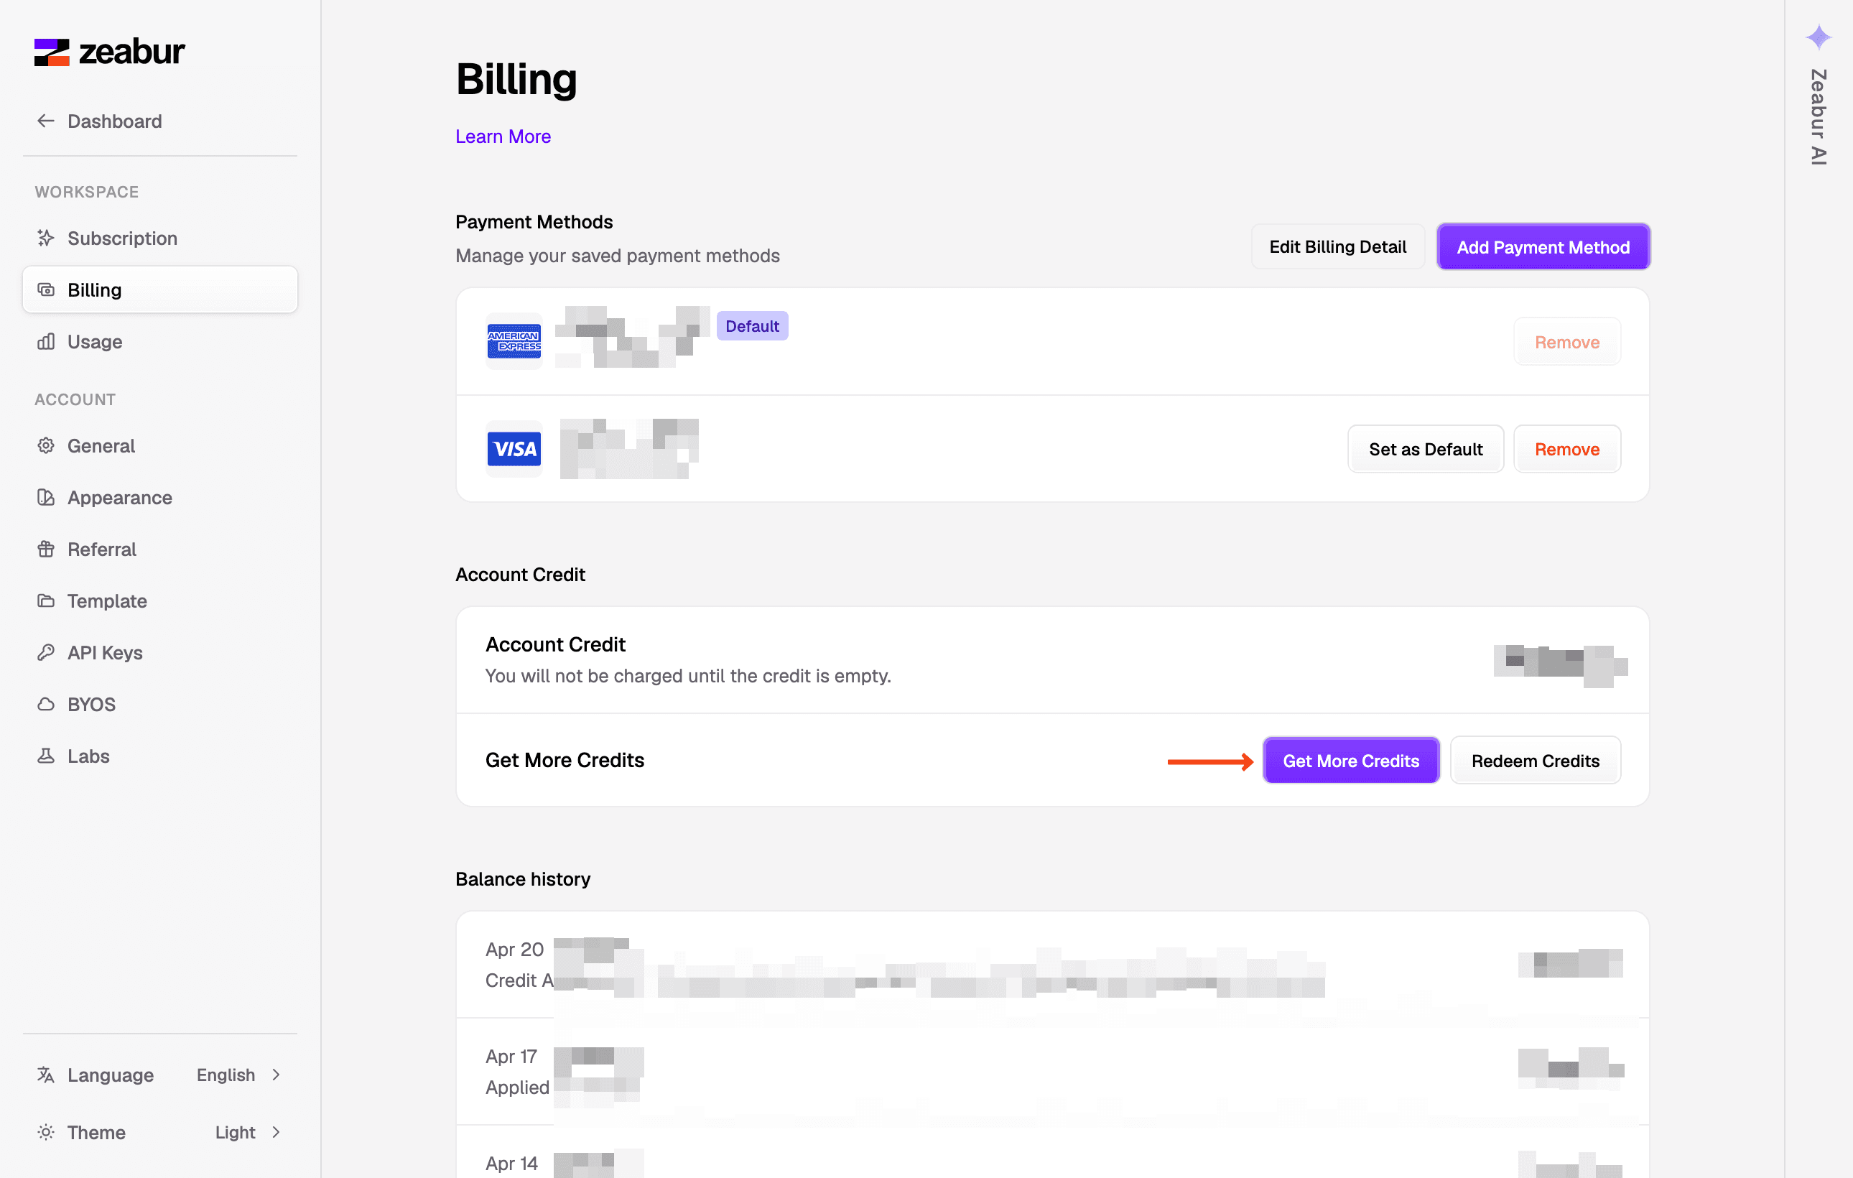Click the Labs flask icon
1853x1178 pixels.
click(46, 756)
